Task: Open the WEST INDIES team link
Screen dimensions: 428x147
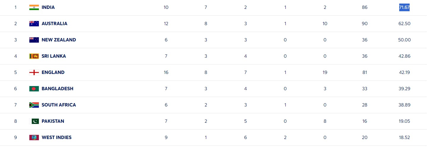Action: pos(57,138)
